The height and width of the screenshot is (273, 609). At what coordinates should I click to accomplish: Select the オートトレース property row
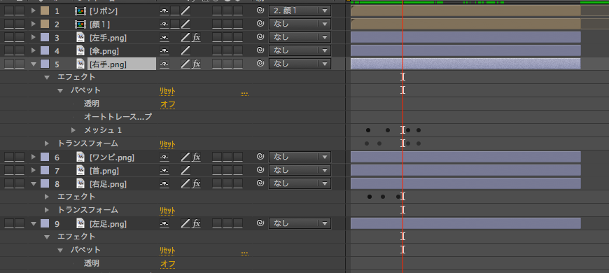click(x=118, y=117)
